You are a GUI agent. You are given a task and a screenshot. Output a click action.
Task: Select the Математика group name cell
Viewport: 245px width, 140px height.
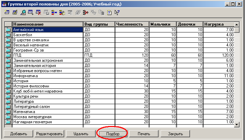click(x=47, y=112)
